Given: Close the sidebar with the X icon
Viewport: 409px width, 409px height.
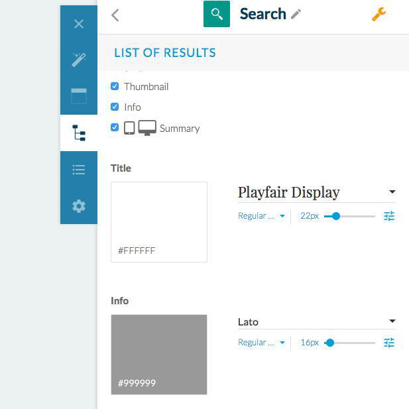Looking at the screenshot, I should (79, 24).
